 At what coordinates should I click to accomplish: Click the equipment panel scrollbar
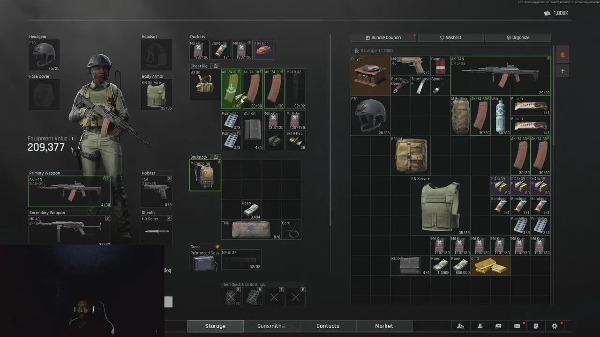coord(331,129)
